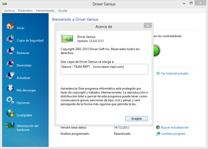Click the Análisis programado label
The image size is (208, 149).
pos(75,134)
